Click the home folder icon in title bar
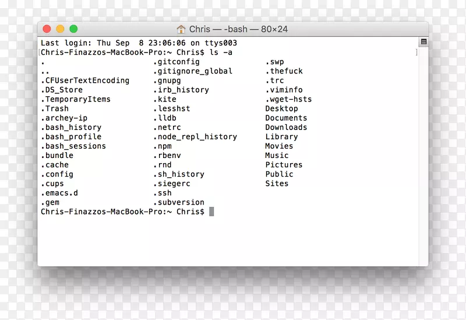The width and height of the screenshot is (466, 320). pos(181,29)
